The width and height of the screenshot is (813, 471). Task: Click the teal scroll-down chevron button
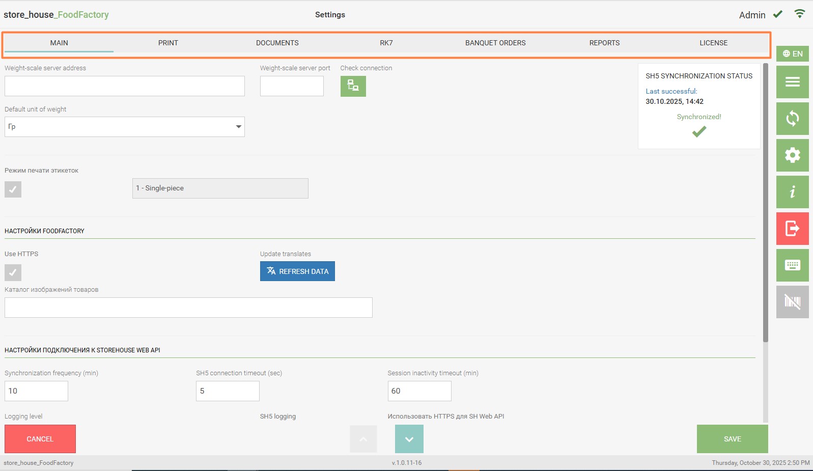click(x=409, y=439)
